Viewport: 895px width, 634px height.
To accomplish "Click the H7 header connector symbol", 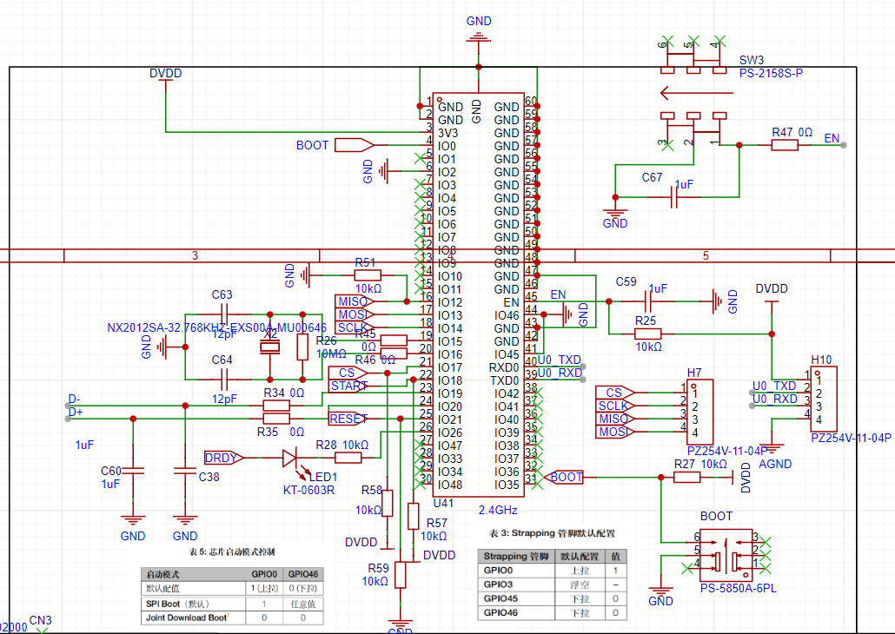I will click(699, 413).
